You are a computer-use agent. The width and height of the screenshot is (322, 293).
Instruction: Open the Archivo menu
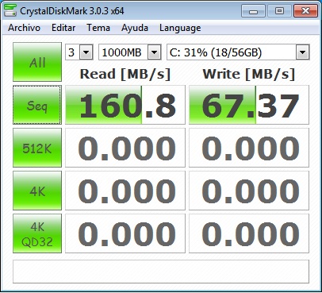tap(24, 28)
